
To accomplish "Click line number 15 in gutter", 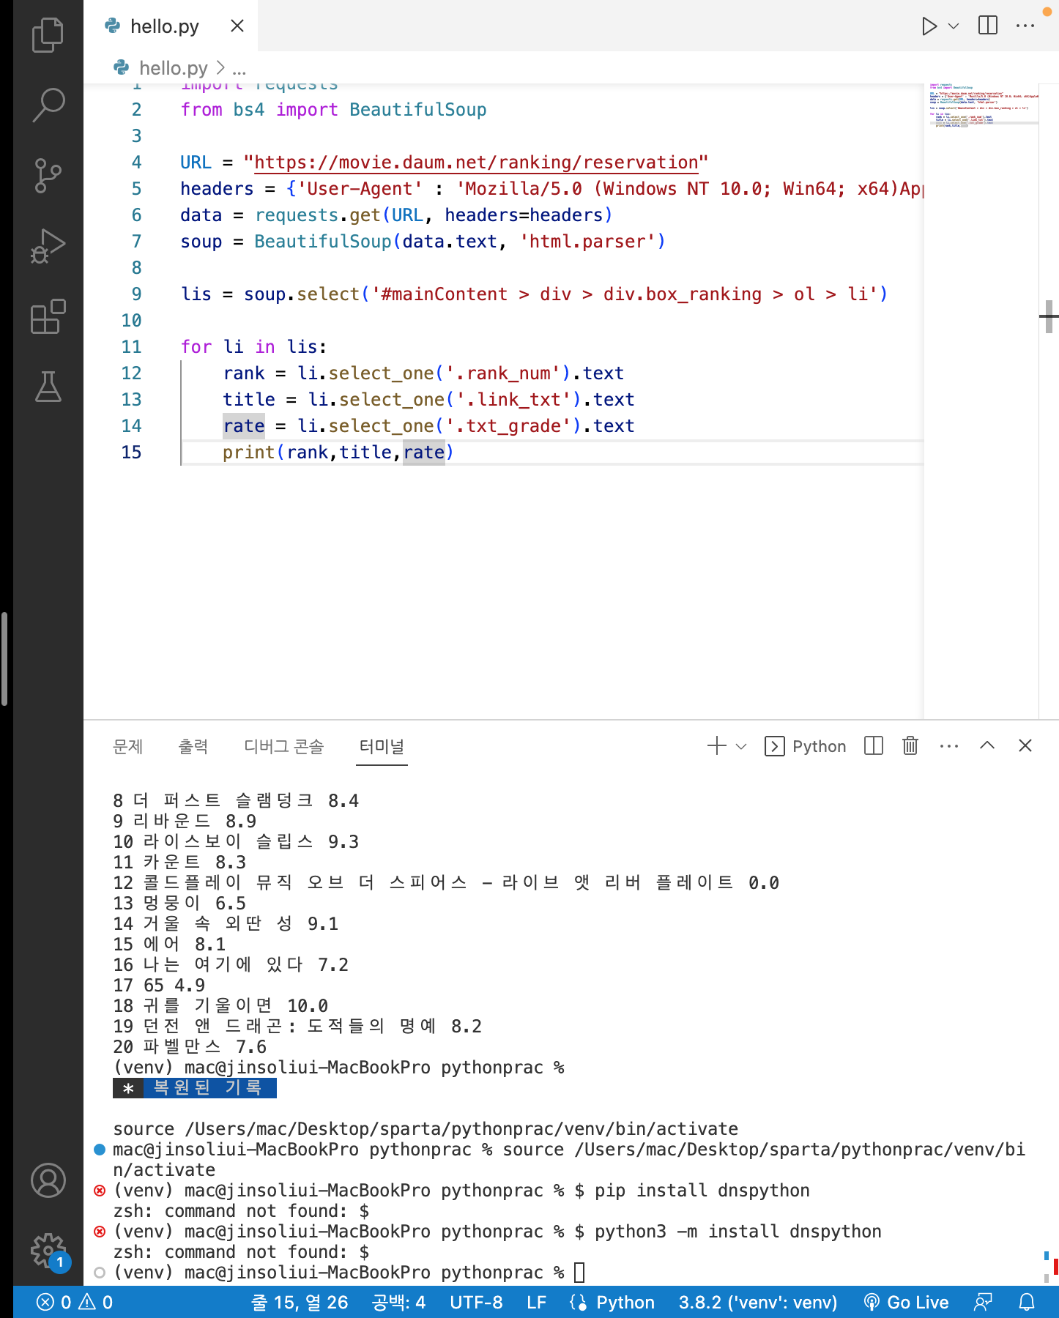I will click(131, 453).
